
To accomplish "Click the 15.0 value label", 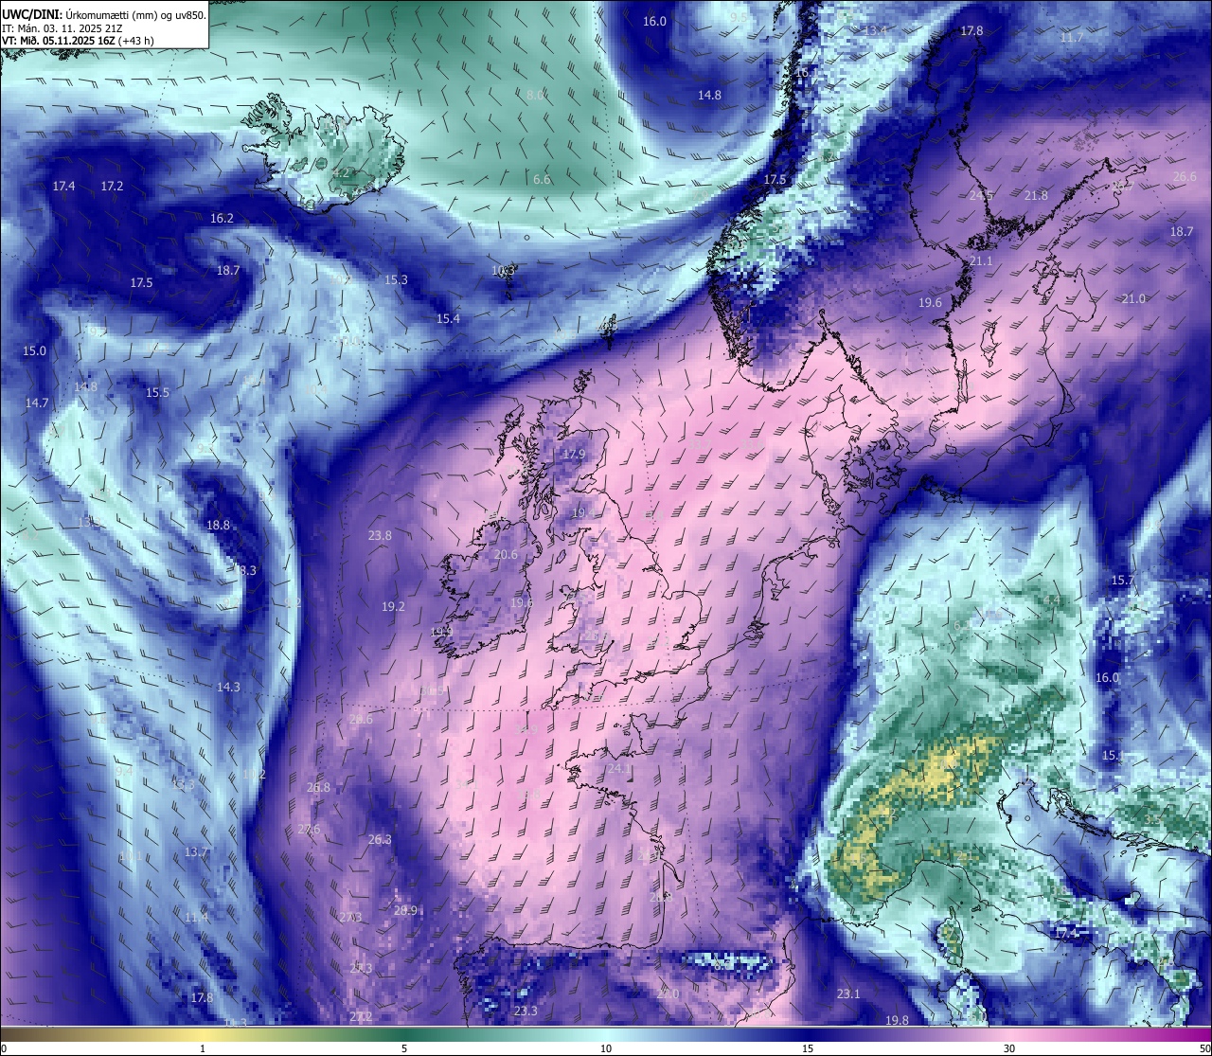I will [34, 350].
